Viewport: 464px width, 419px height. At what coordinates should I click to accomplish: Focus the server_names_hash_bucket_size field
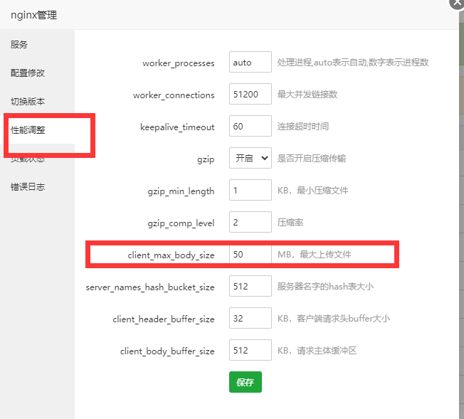click(x=250, y=286)
